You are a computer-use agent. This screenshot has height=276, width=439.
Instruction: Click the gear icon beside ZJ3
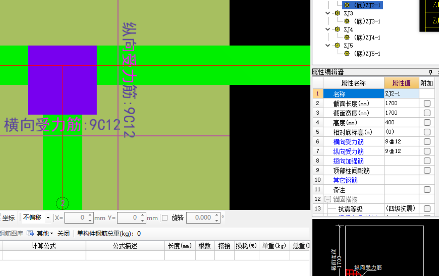pos(337,13)
